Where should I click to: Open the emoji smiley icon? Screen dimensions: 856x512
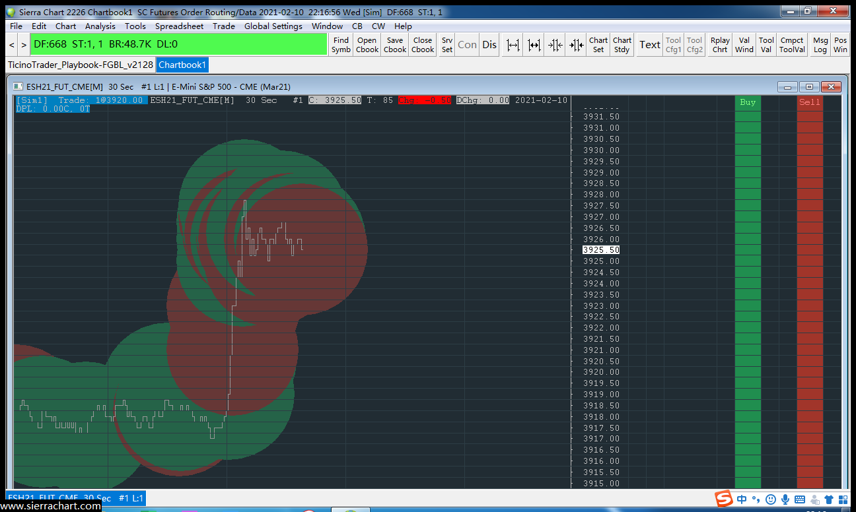tap(771, 499)
